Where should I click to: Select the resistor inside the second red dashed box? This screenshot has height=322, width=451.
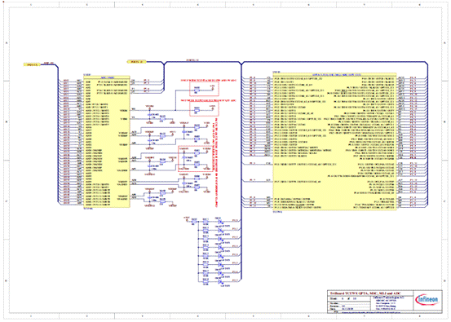click(197, 110)
